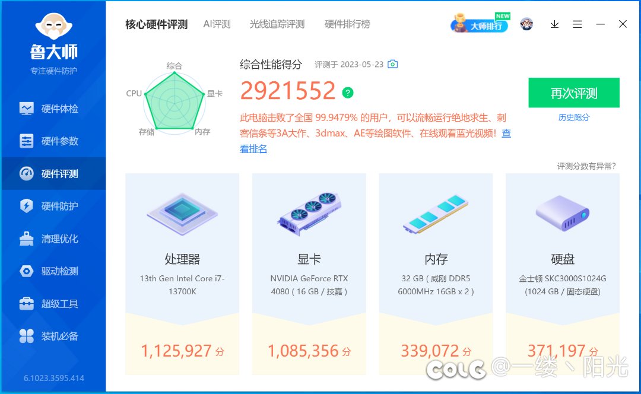641x394 pixels.
Task: Open 大师排行 trophy badge
Action: (x=480, y=23)
